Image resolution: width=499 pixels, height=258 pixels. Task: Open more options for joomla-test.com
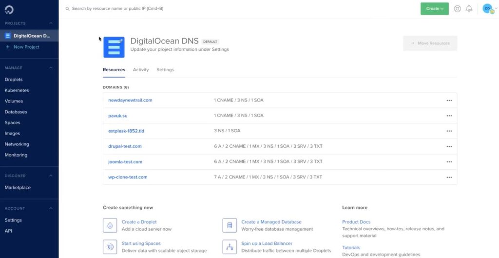[x=449, y=162]
